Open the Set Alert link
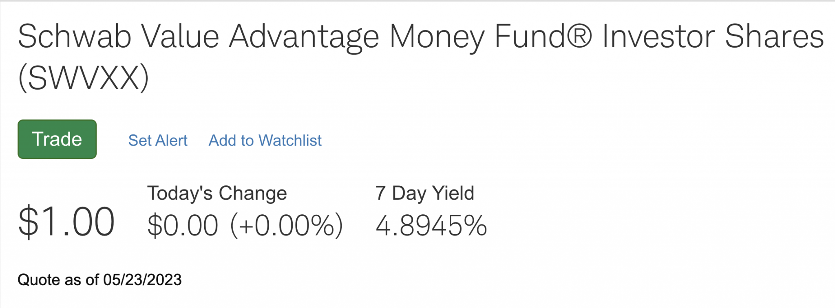Screen dimensions: 835x308 coord(158,141)
